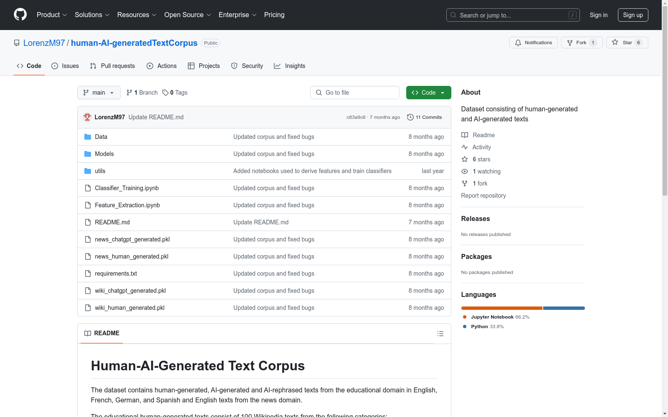Click the Report repository link
Viewport: 668px width, 417px height.
point(483,196)
